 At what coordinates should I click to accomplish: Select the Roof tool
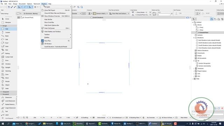(x=7, y=43)
